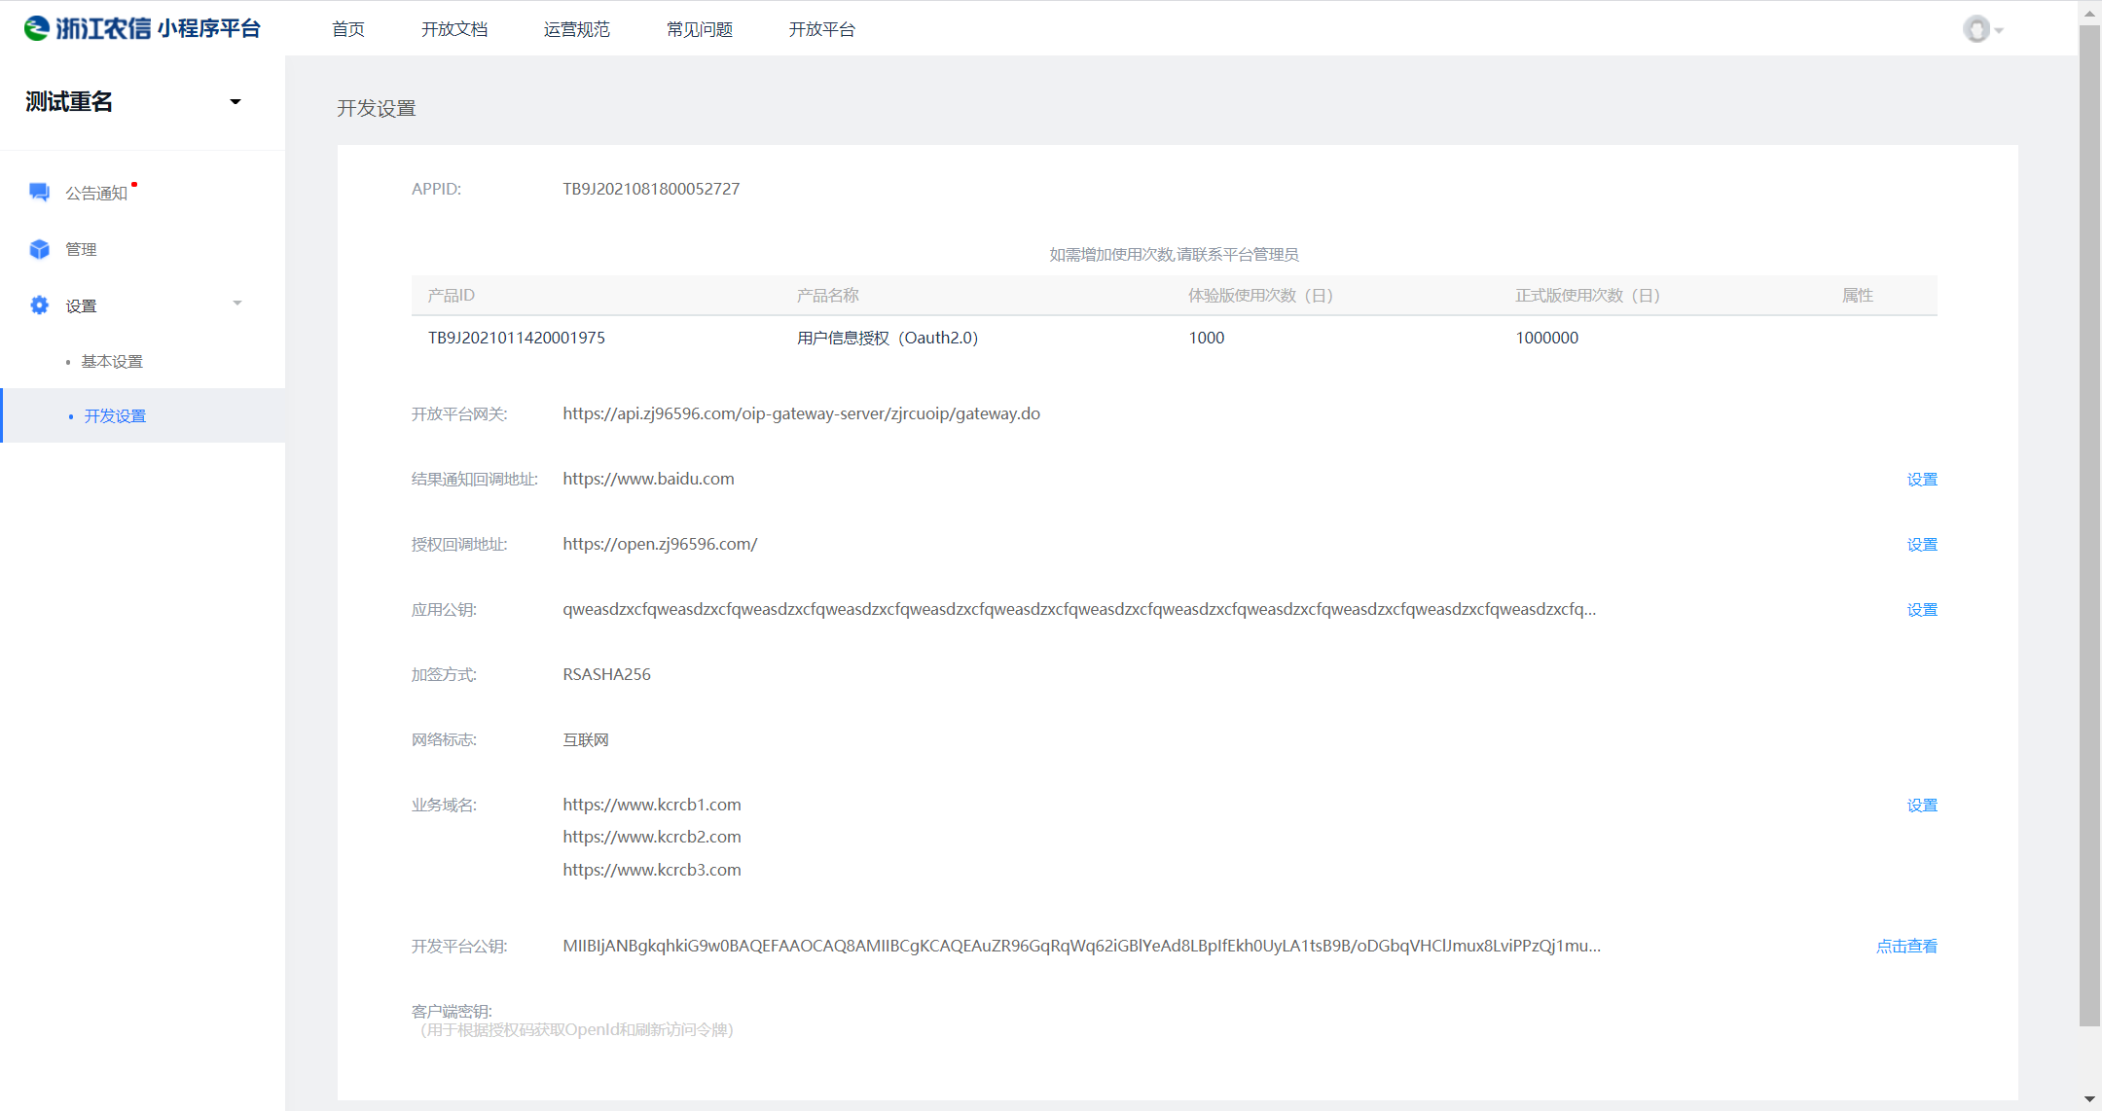The image size is (2102, 1111).
Task: Click 设置 link for 应用公钥
Action: (x=1921, y=610)
